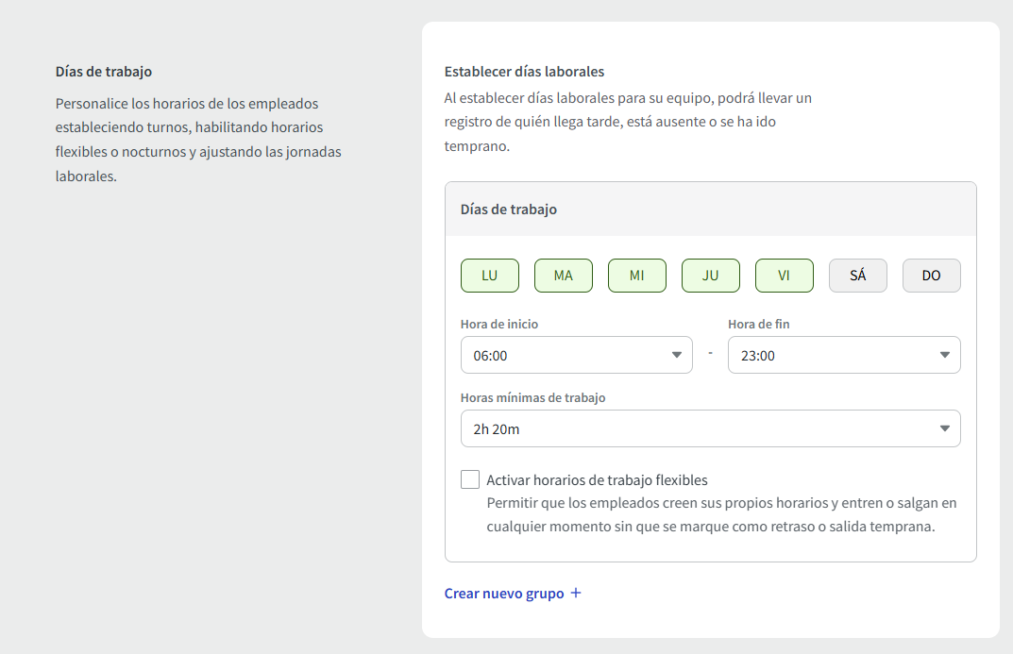
Task: Click the gray Días de trabajo panel header
Action: pyautogui.click(x=710, y=210)
